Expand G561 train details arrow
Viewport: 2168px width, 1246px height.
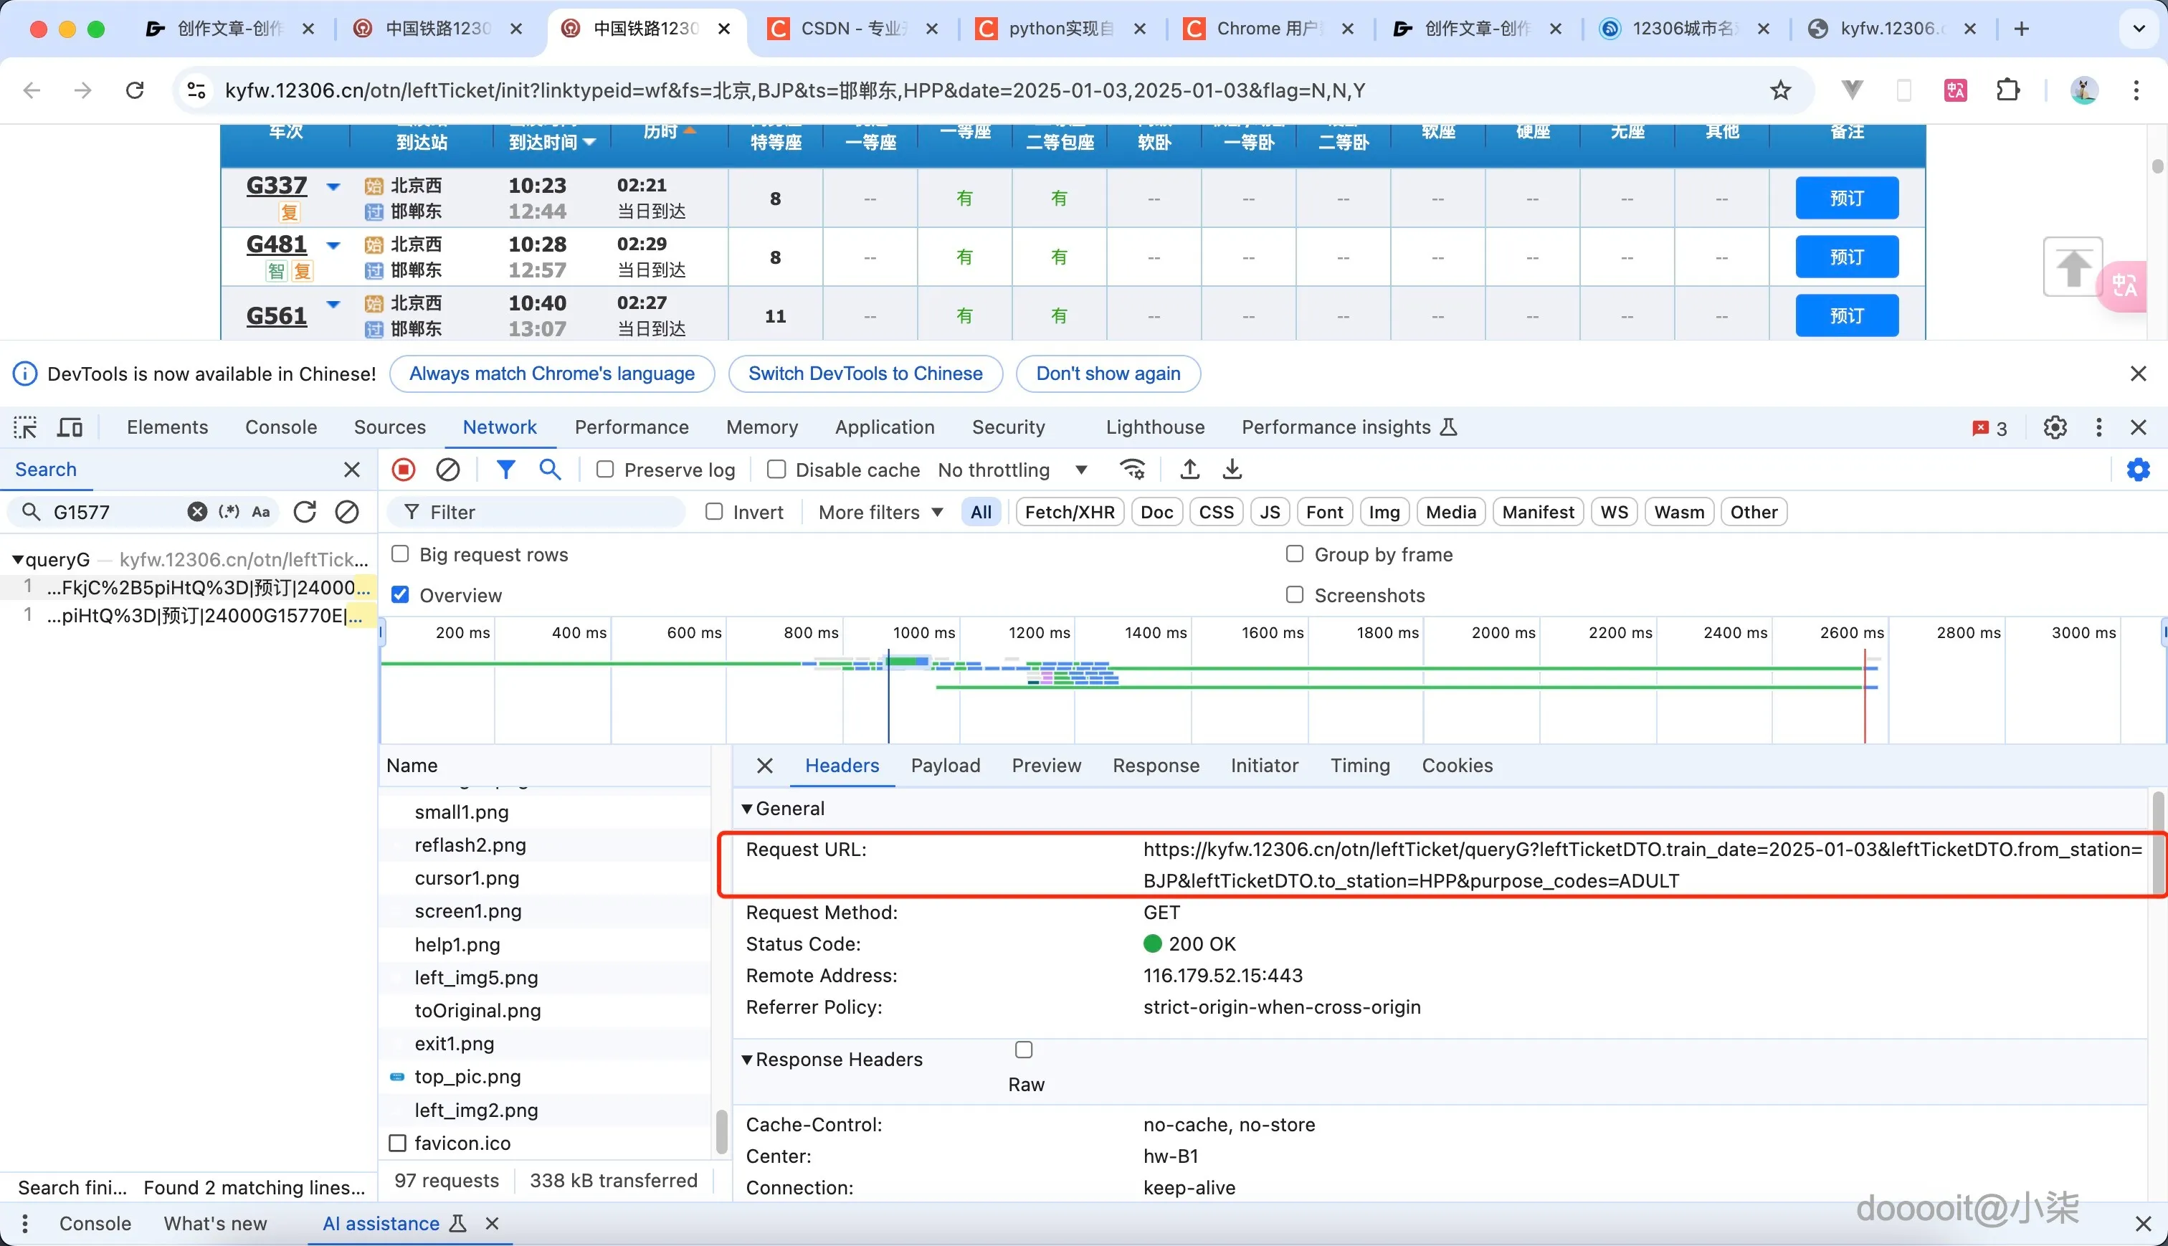pyautogui.click(x=333, y=304)
